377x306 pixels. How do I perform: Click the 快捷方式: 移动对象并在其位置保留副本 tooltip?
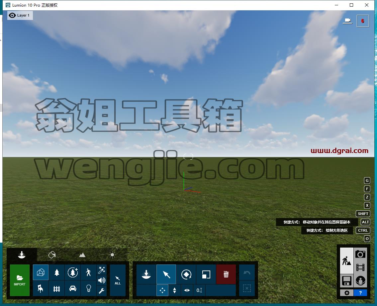317,222
